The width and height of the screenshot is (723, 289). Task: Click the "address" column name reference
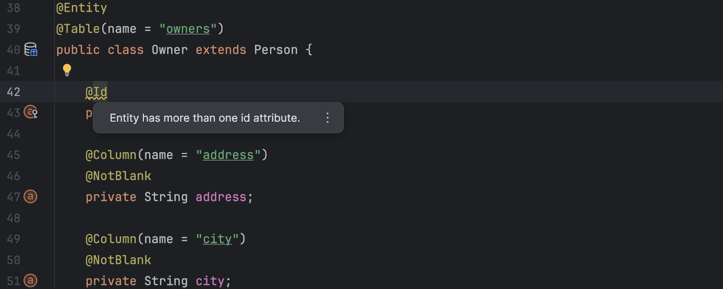pyautogui.click(x=228, y=155)
